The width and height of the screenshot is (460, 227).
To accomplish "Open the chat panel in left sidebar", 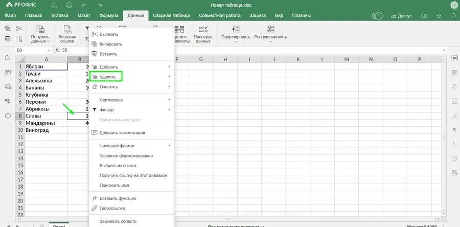I will pyautogui.click(x=8, y=87).
